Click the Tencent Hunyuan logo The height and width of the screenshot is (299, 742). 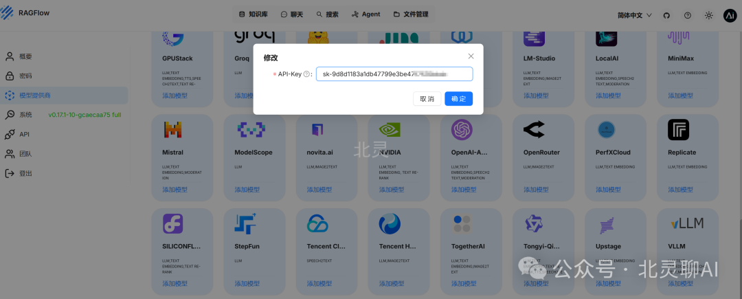point(390,223)
